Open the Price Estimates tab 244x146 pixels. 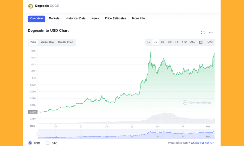pos(115,18)
